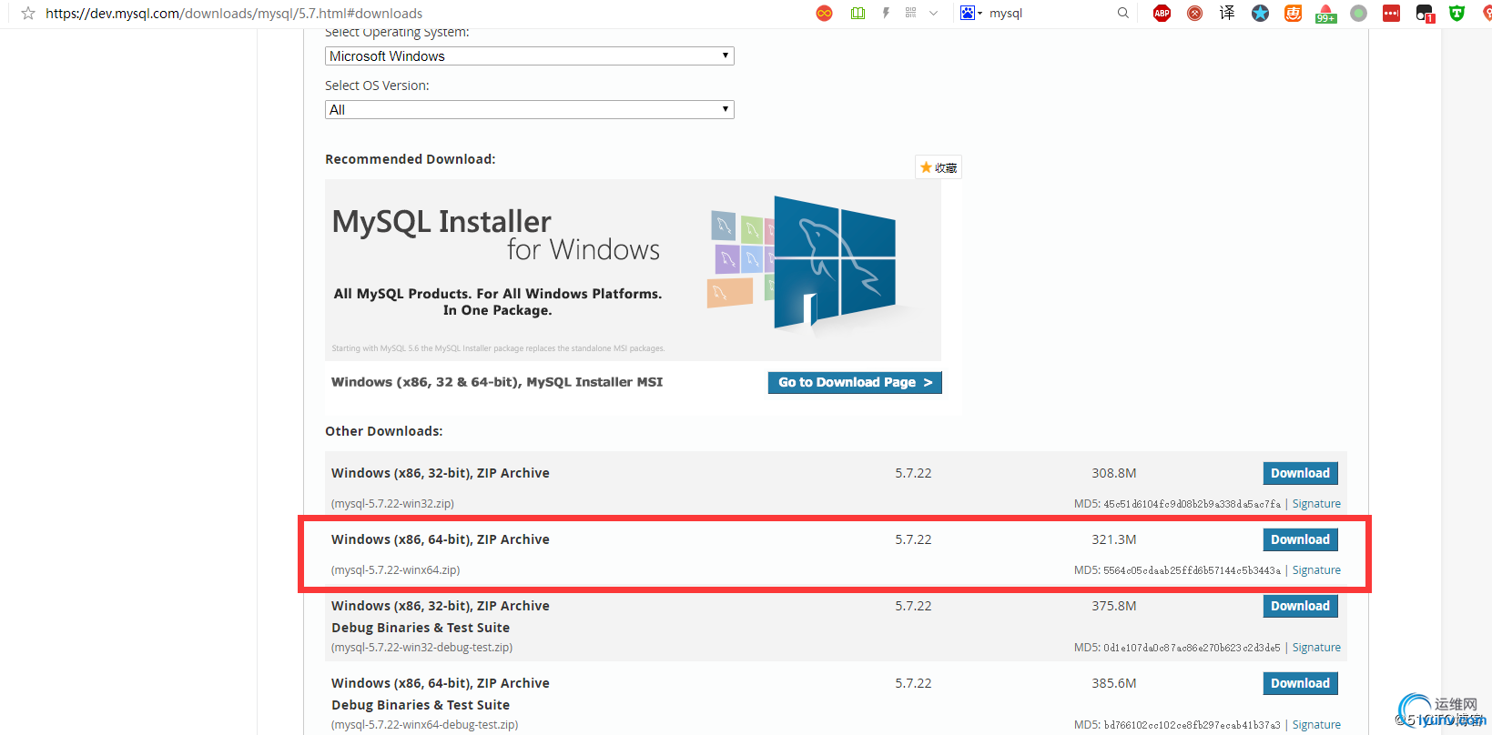Open the Signature link for winx64-debug-test.zip
The width and height of the screenshot is (1492, 735).
(1316, 725)
